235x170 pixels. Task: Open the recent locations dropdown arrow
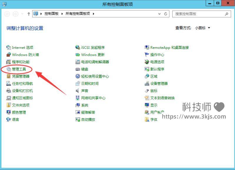(x=22, y=14)
